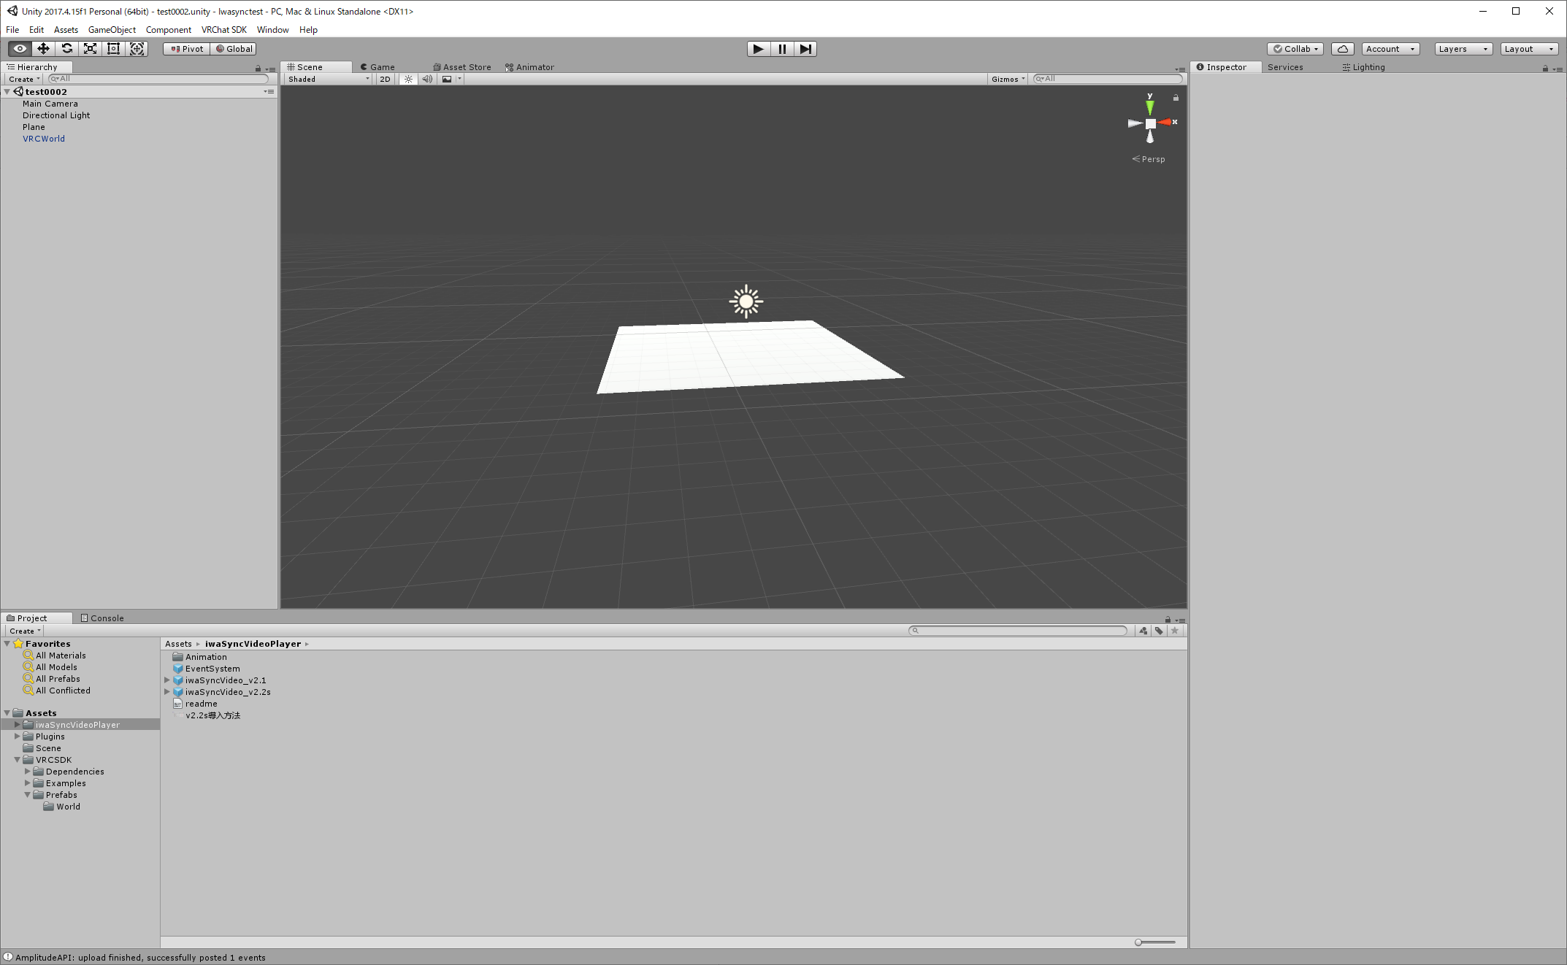Select the Rotate tool
This screenshot has width=1567, height=965.
pos(66,49)
